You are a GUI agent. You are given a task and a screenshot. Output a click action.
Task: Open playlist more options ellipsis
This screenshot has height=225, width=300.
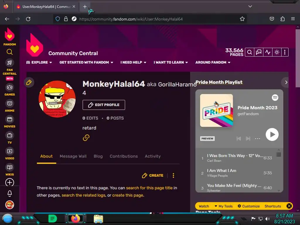click(x=257, y=139)
